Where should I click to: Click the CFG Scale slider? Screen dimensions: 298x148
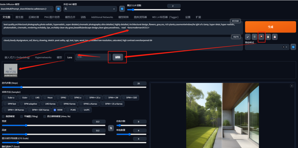click(74, 142)
